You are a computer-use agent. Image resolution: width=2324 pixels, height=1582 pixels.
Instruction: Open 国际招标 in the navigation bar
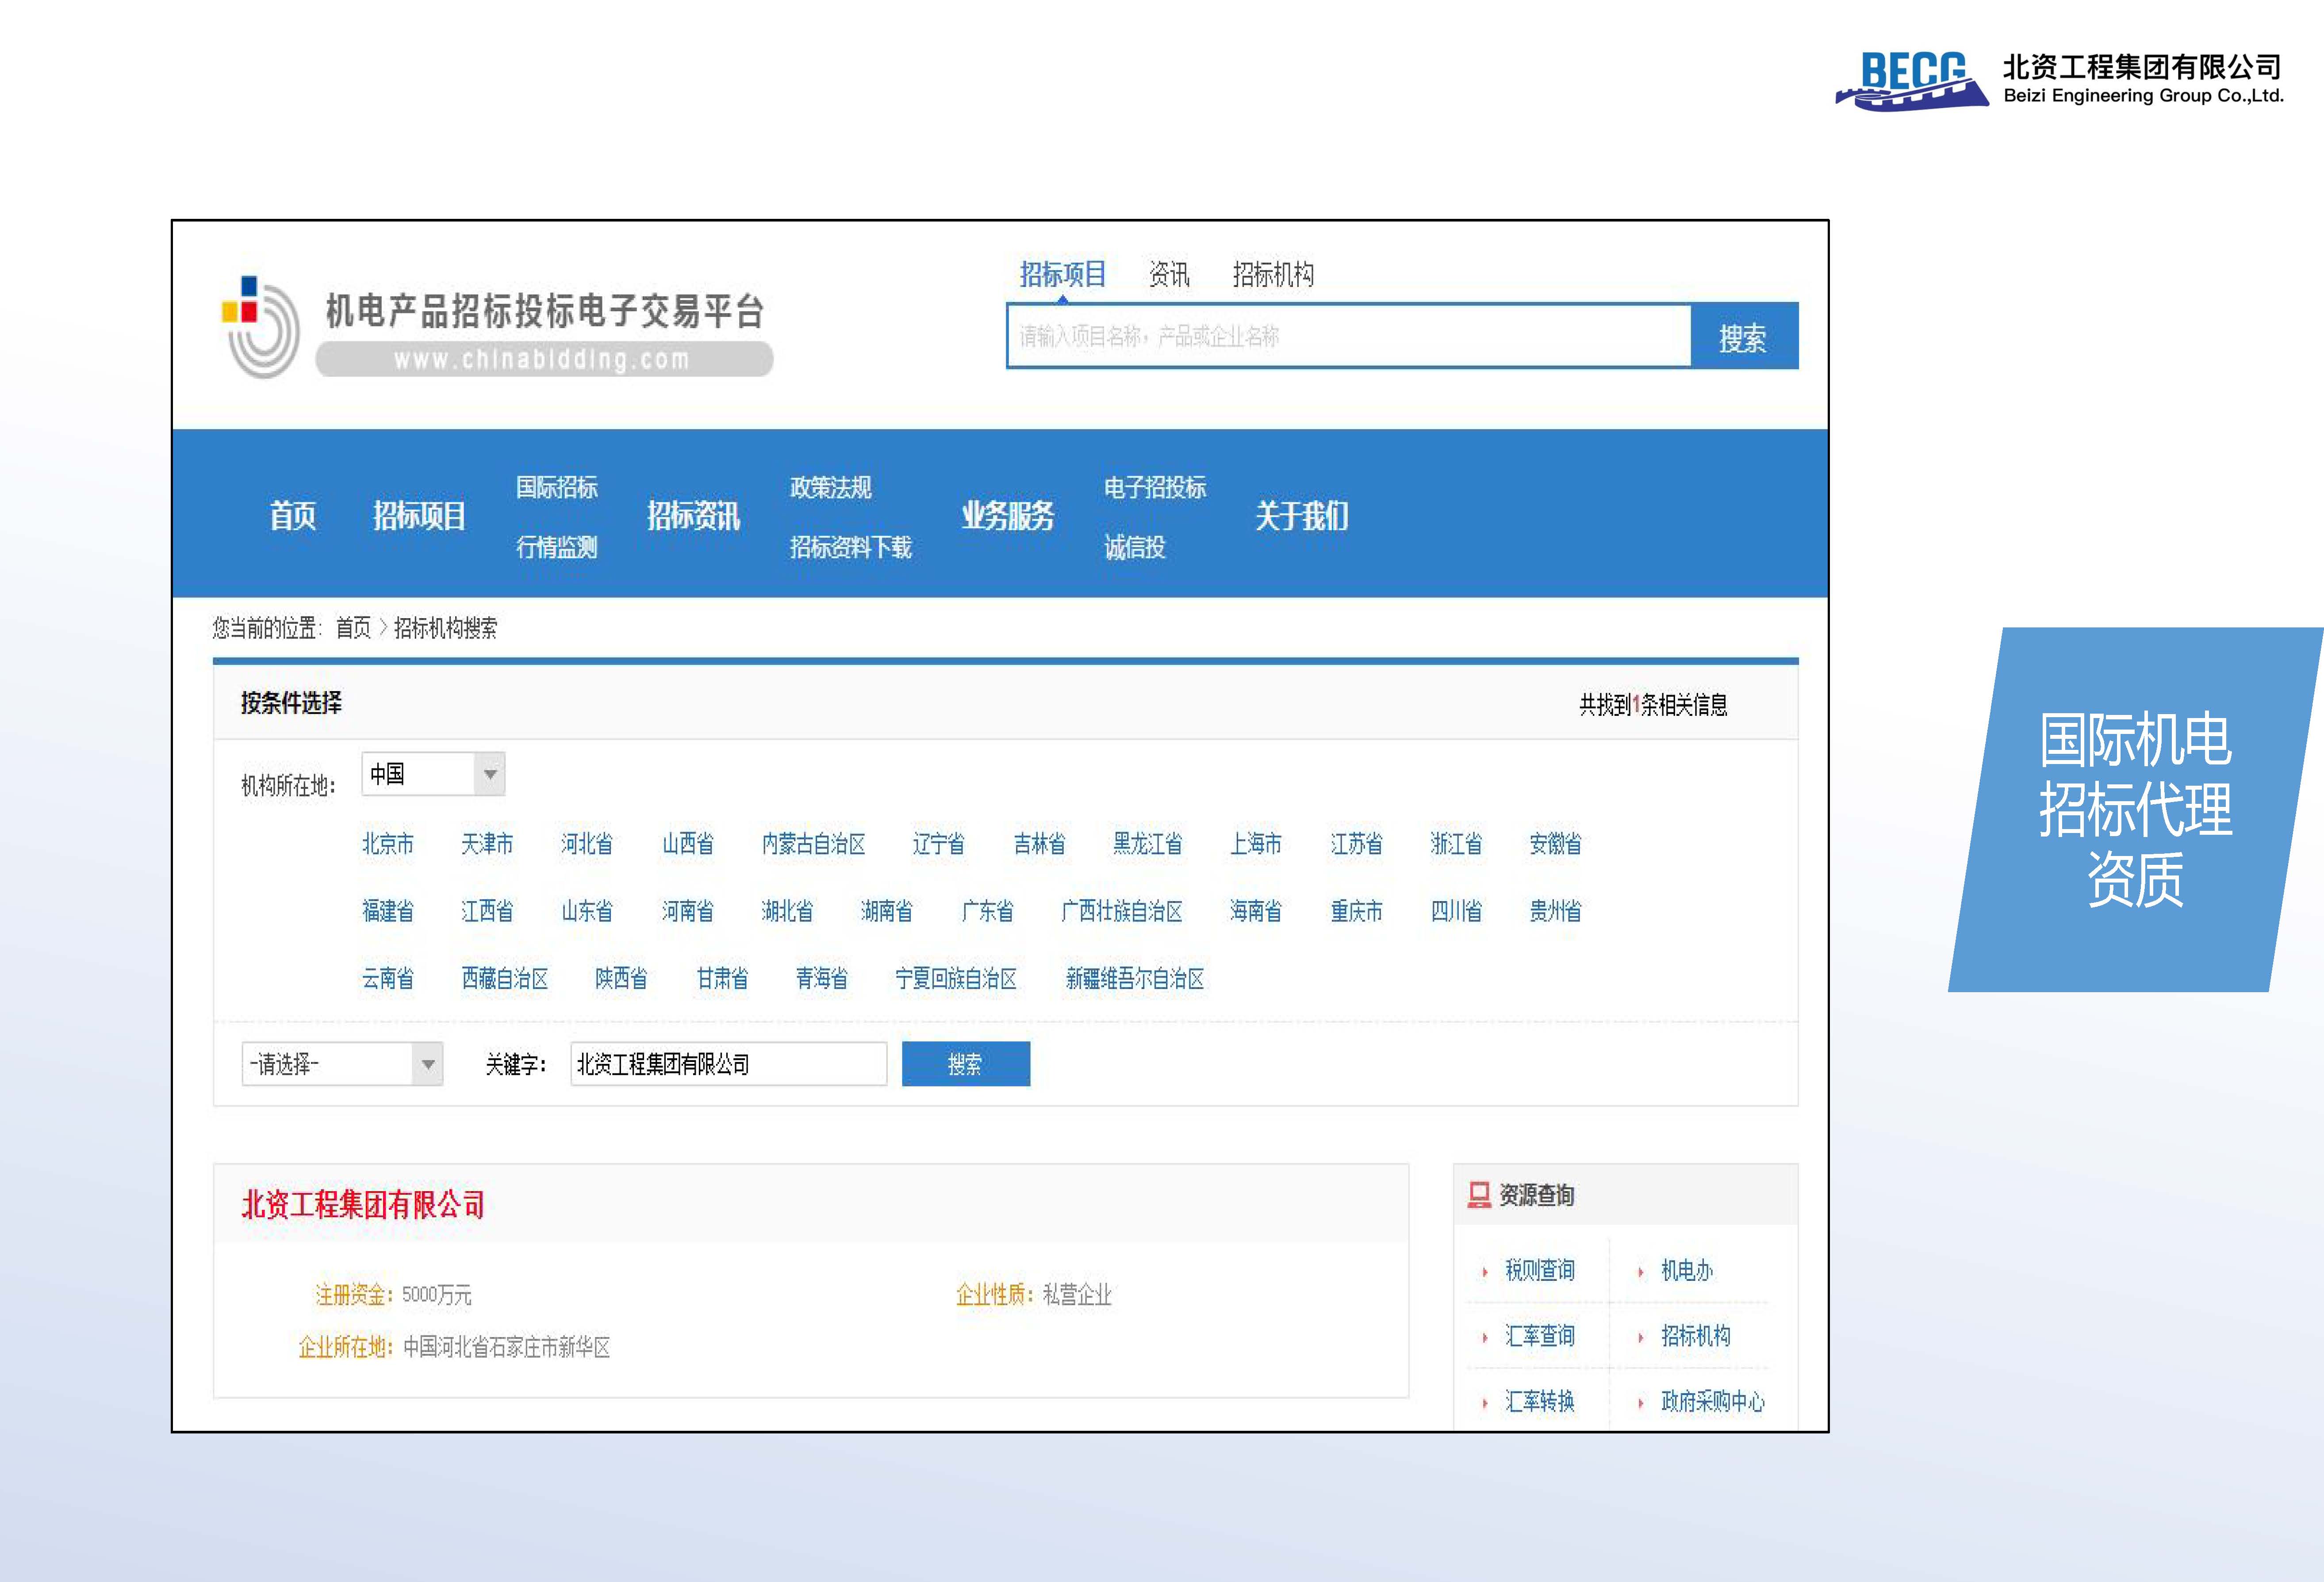coord(556,487)
